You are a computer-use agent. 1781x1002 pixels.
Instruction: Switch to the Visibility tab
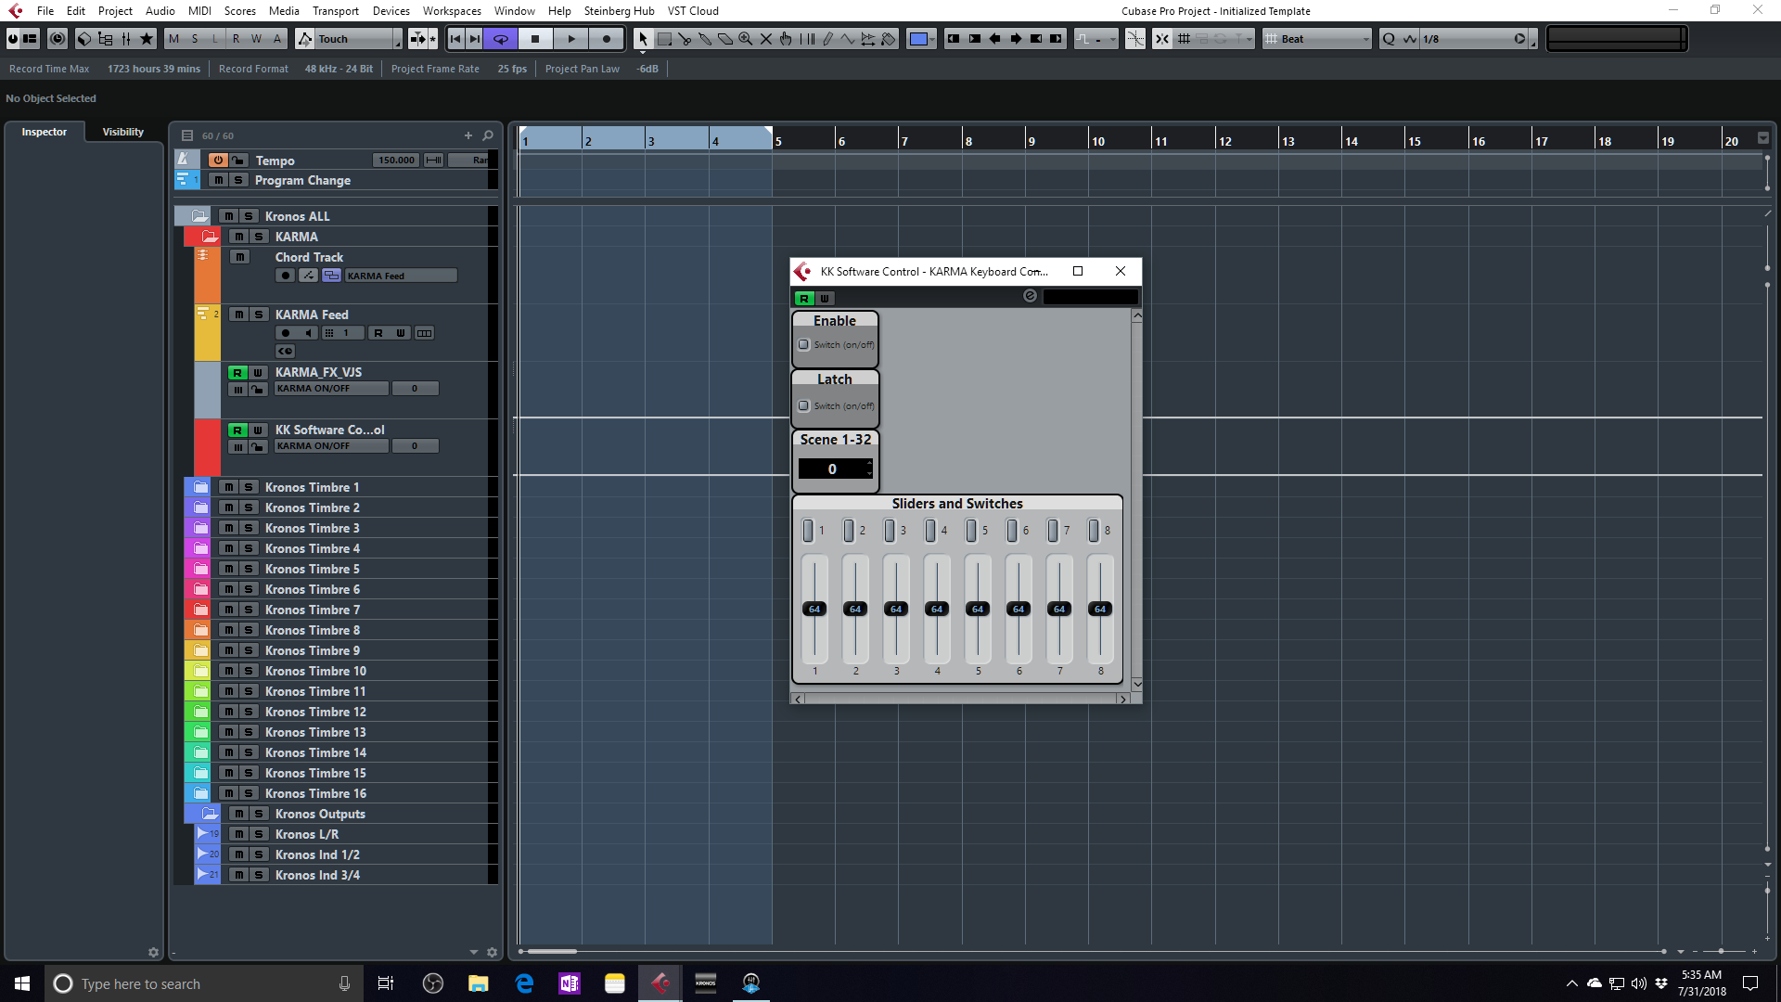123,132
